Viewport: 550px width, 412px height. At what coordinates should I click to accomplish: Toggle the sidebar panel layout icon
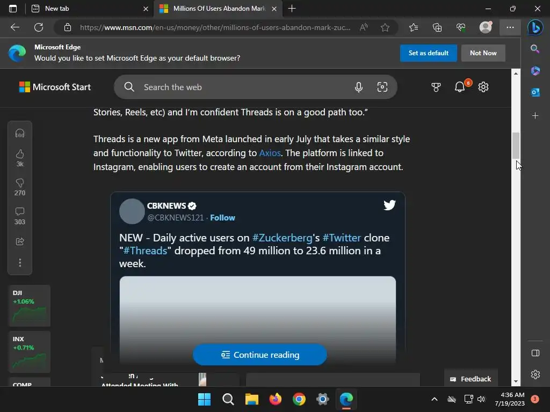(x=535, y=353)
